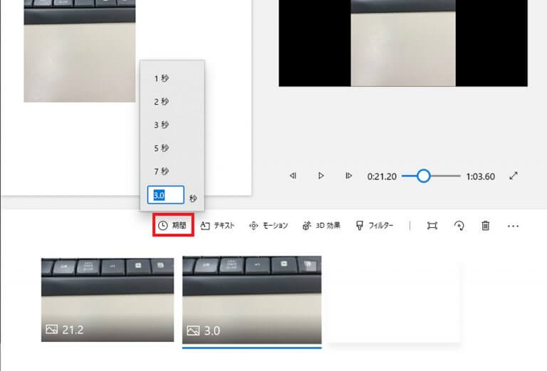Screen dimensions: 547x371
Task: Open the モーション motion tool
Action: (269, 226)
